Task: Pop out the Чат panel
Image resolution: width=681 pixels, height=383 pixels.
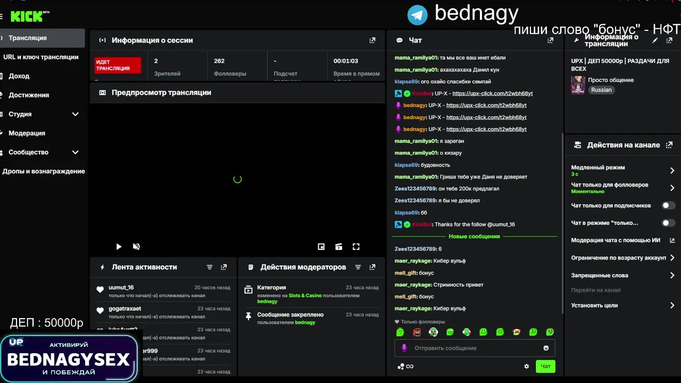Action: (x=550, y=40)
